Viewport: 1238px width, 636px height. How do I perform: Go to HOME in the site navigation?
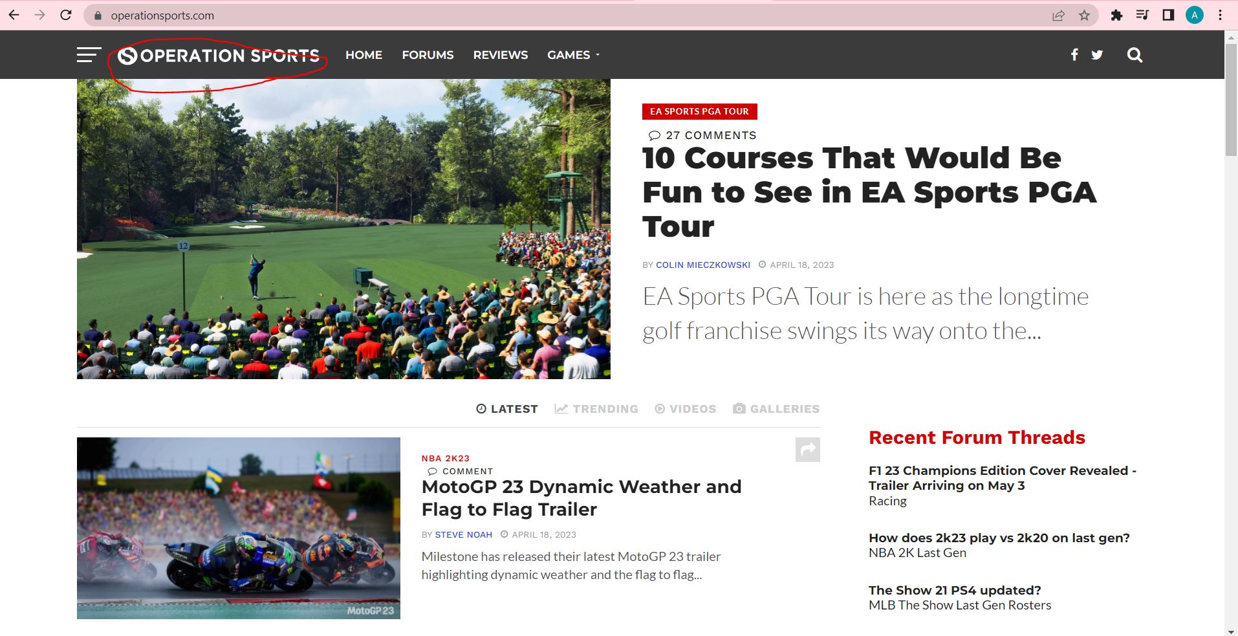[364, 55]
